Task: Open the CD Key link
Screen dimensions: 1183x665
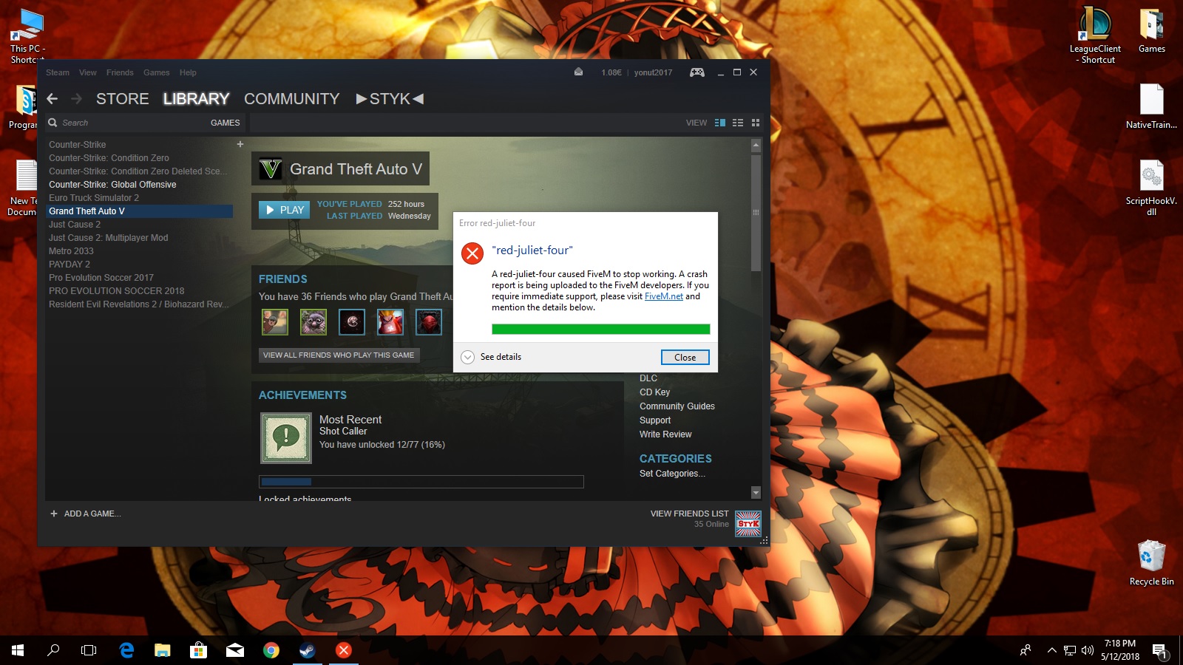Action: [654, 392]
